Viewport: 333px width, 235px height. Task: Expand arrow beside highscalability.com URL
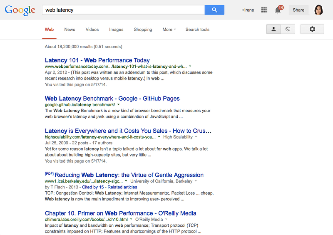click(159, 137)
